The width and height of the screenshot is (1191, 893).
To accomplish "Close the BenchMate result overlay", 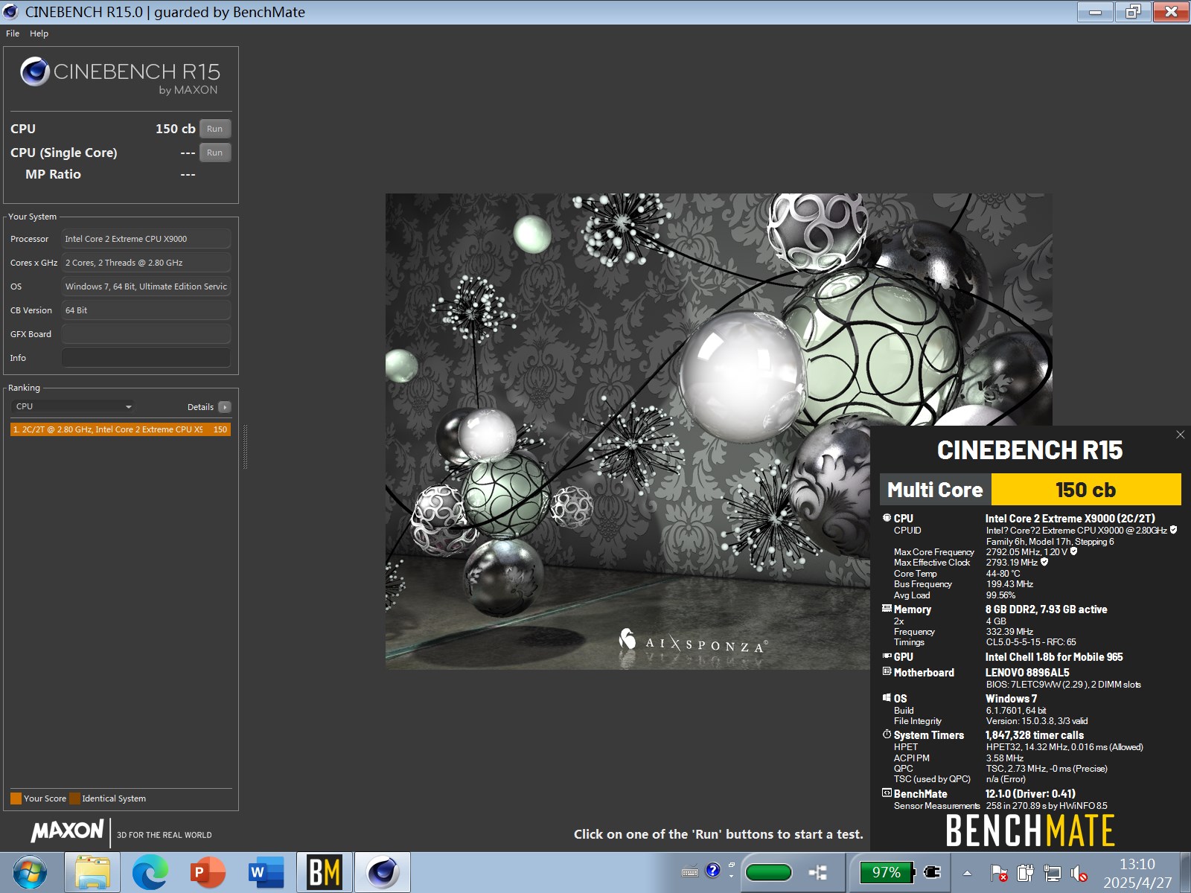I will [x=1180, y=435].
